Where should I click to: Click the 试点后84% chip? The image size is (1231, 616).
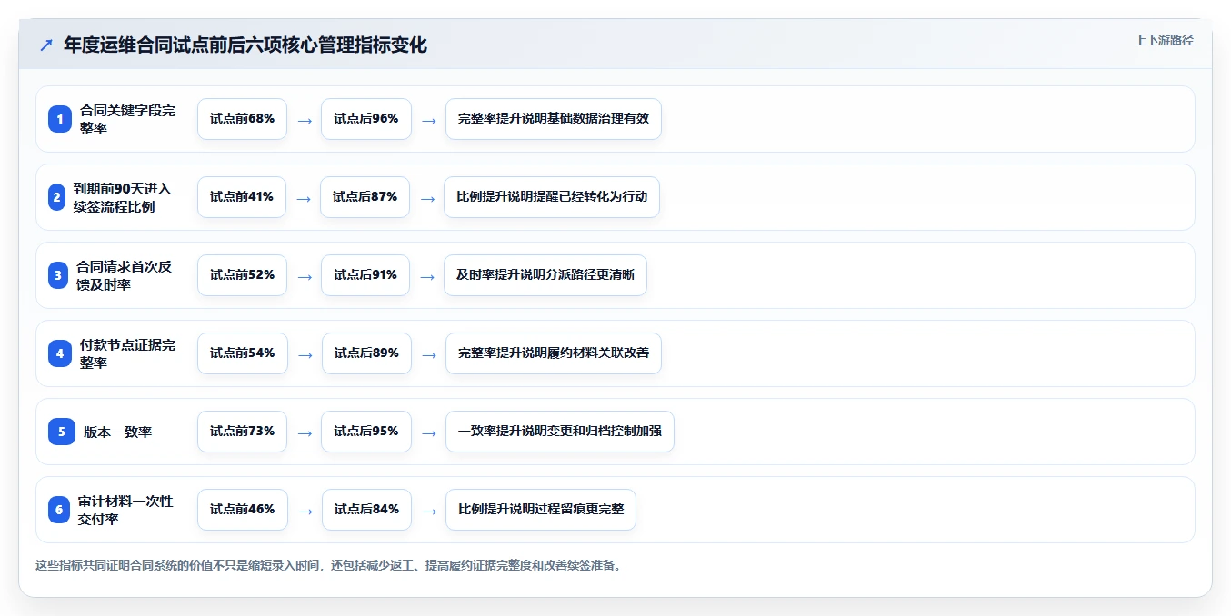(366, 510)
